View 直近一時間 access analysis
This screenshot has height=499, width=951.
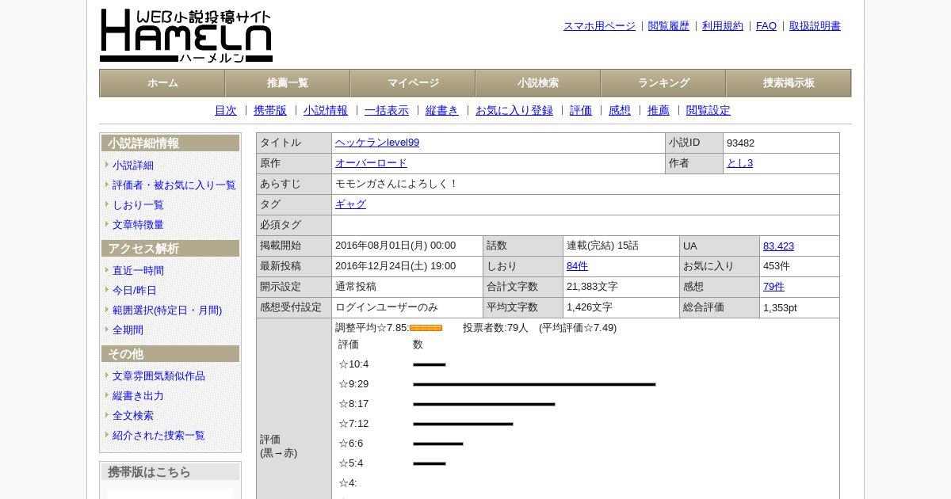pos(138,271)
